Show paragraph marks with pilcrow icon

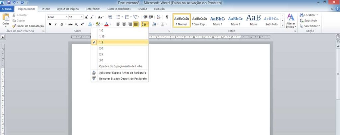coord(167,17)
